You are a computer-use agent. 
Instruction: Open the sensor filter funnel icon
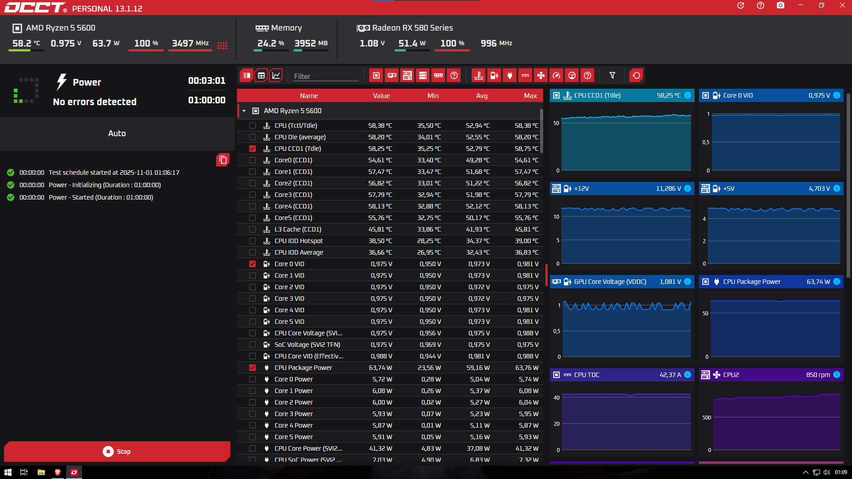[612, 75]
